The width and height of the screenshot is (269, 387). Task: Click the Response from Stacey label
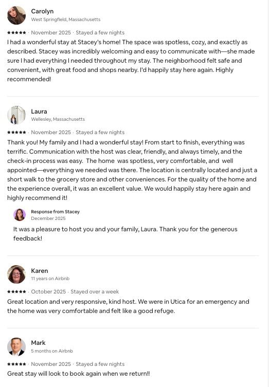point(56,212)
